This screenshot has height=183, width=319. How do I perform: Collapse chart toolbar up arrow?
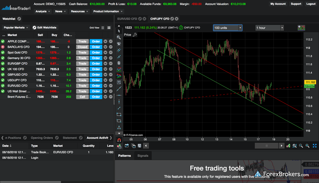(x=119, y=26)
